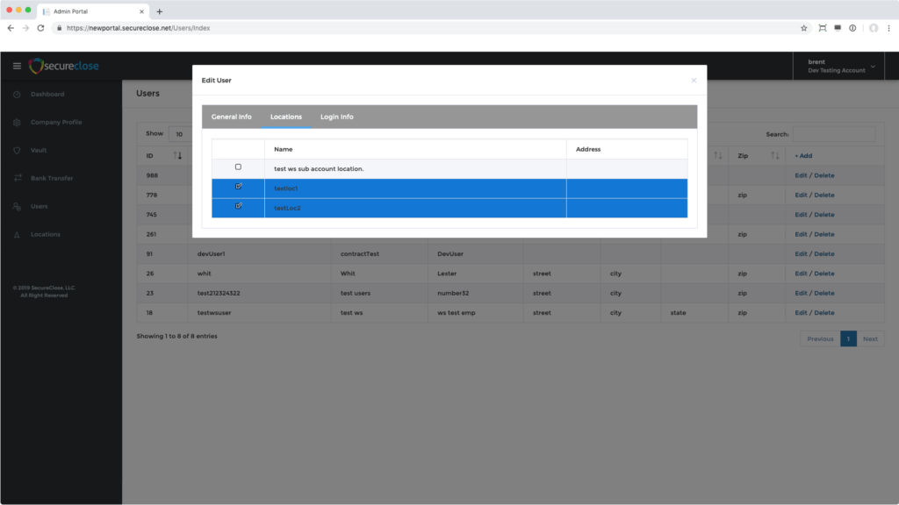Open Bank Transfer in the sidebar
899x505 pixels.
pyautogui.click(x=52, y=179)
